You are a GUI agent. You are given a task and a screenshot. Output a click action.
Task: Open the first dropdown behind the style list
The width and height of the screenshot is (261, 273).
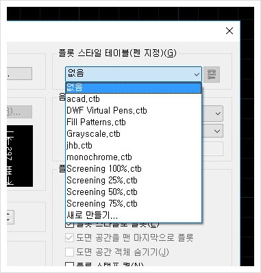(212, 114)
